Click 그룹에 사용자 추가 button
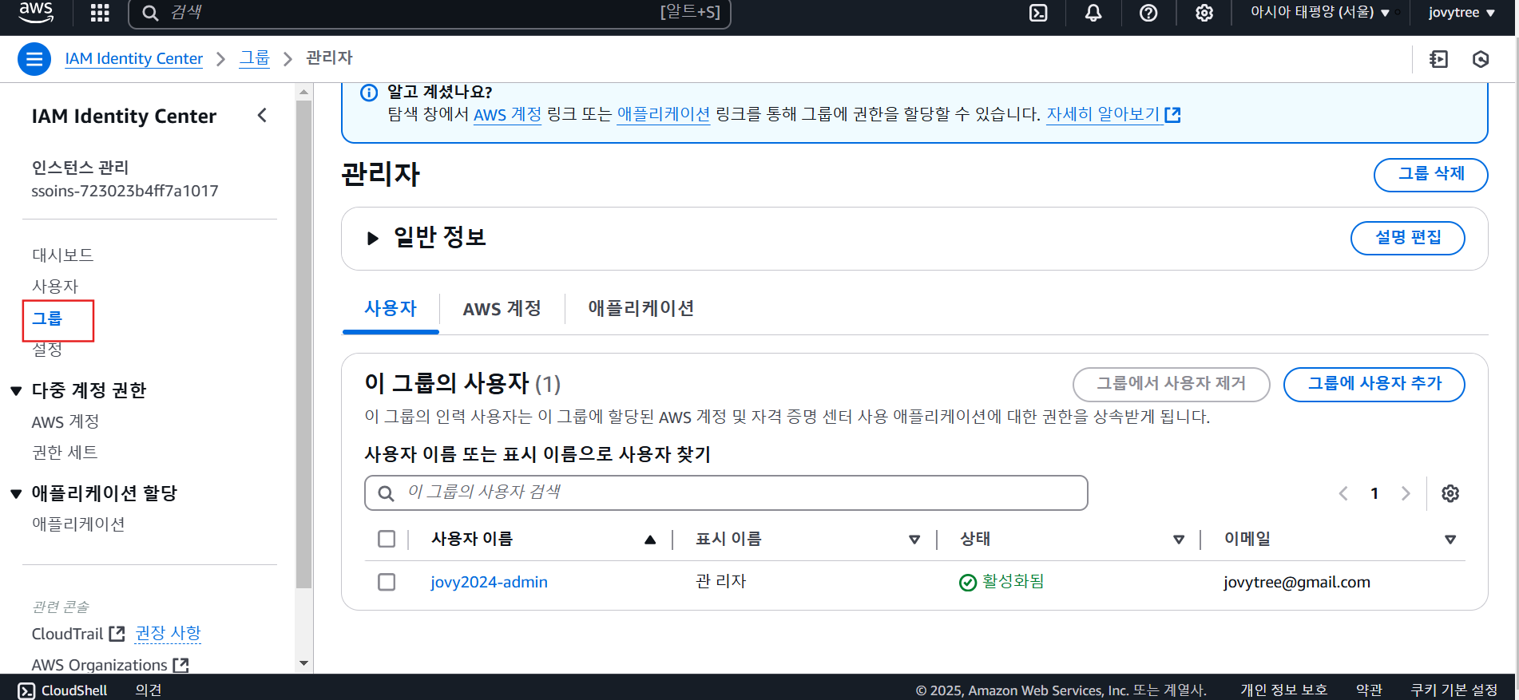The image size is (1519, 700). [1374, 384]
